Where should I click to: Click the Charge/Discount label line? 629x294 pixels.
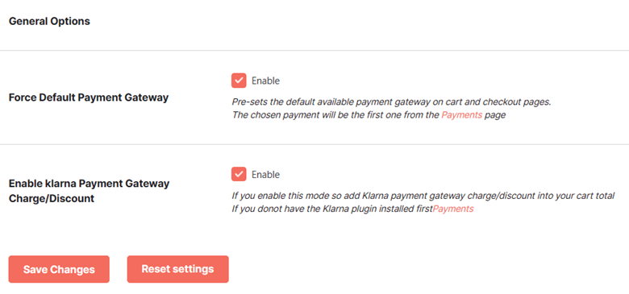click(52, 198)
